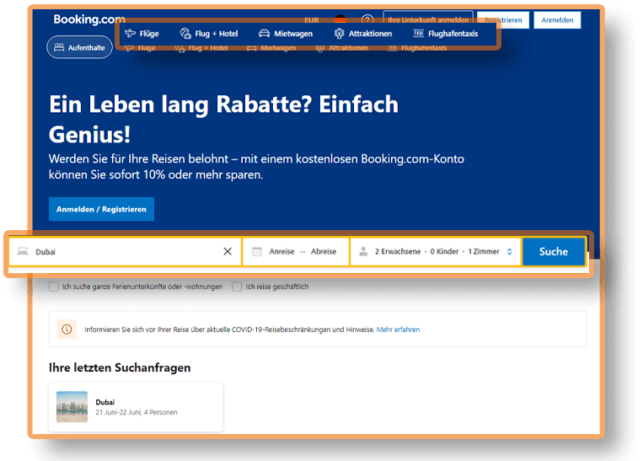643x461 pixels.
Task: Click the Suche button
Action: coord(553,251)
